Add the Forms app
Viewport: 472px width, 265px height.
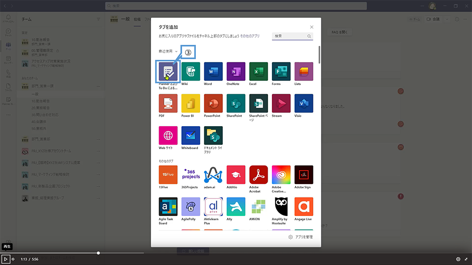281,72
